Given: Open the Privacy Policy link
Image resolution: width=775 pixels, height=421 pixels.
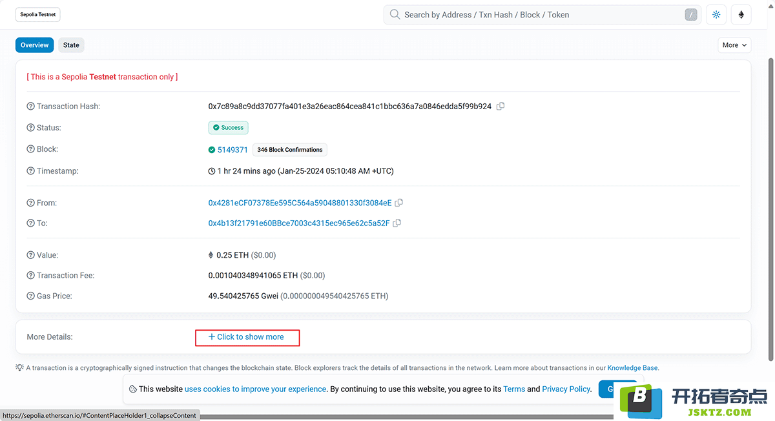Looking at the screenshot, I should (x=566, y=389).
